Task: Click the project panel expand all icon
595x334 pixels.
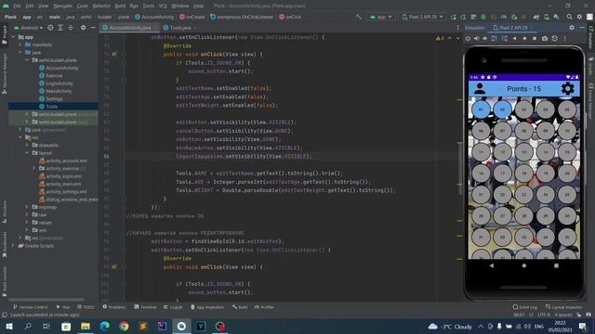Action: click(x=60, y=28)
